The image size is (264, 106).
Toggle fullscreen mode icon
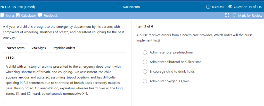[x=227, y=16]
